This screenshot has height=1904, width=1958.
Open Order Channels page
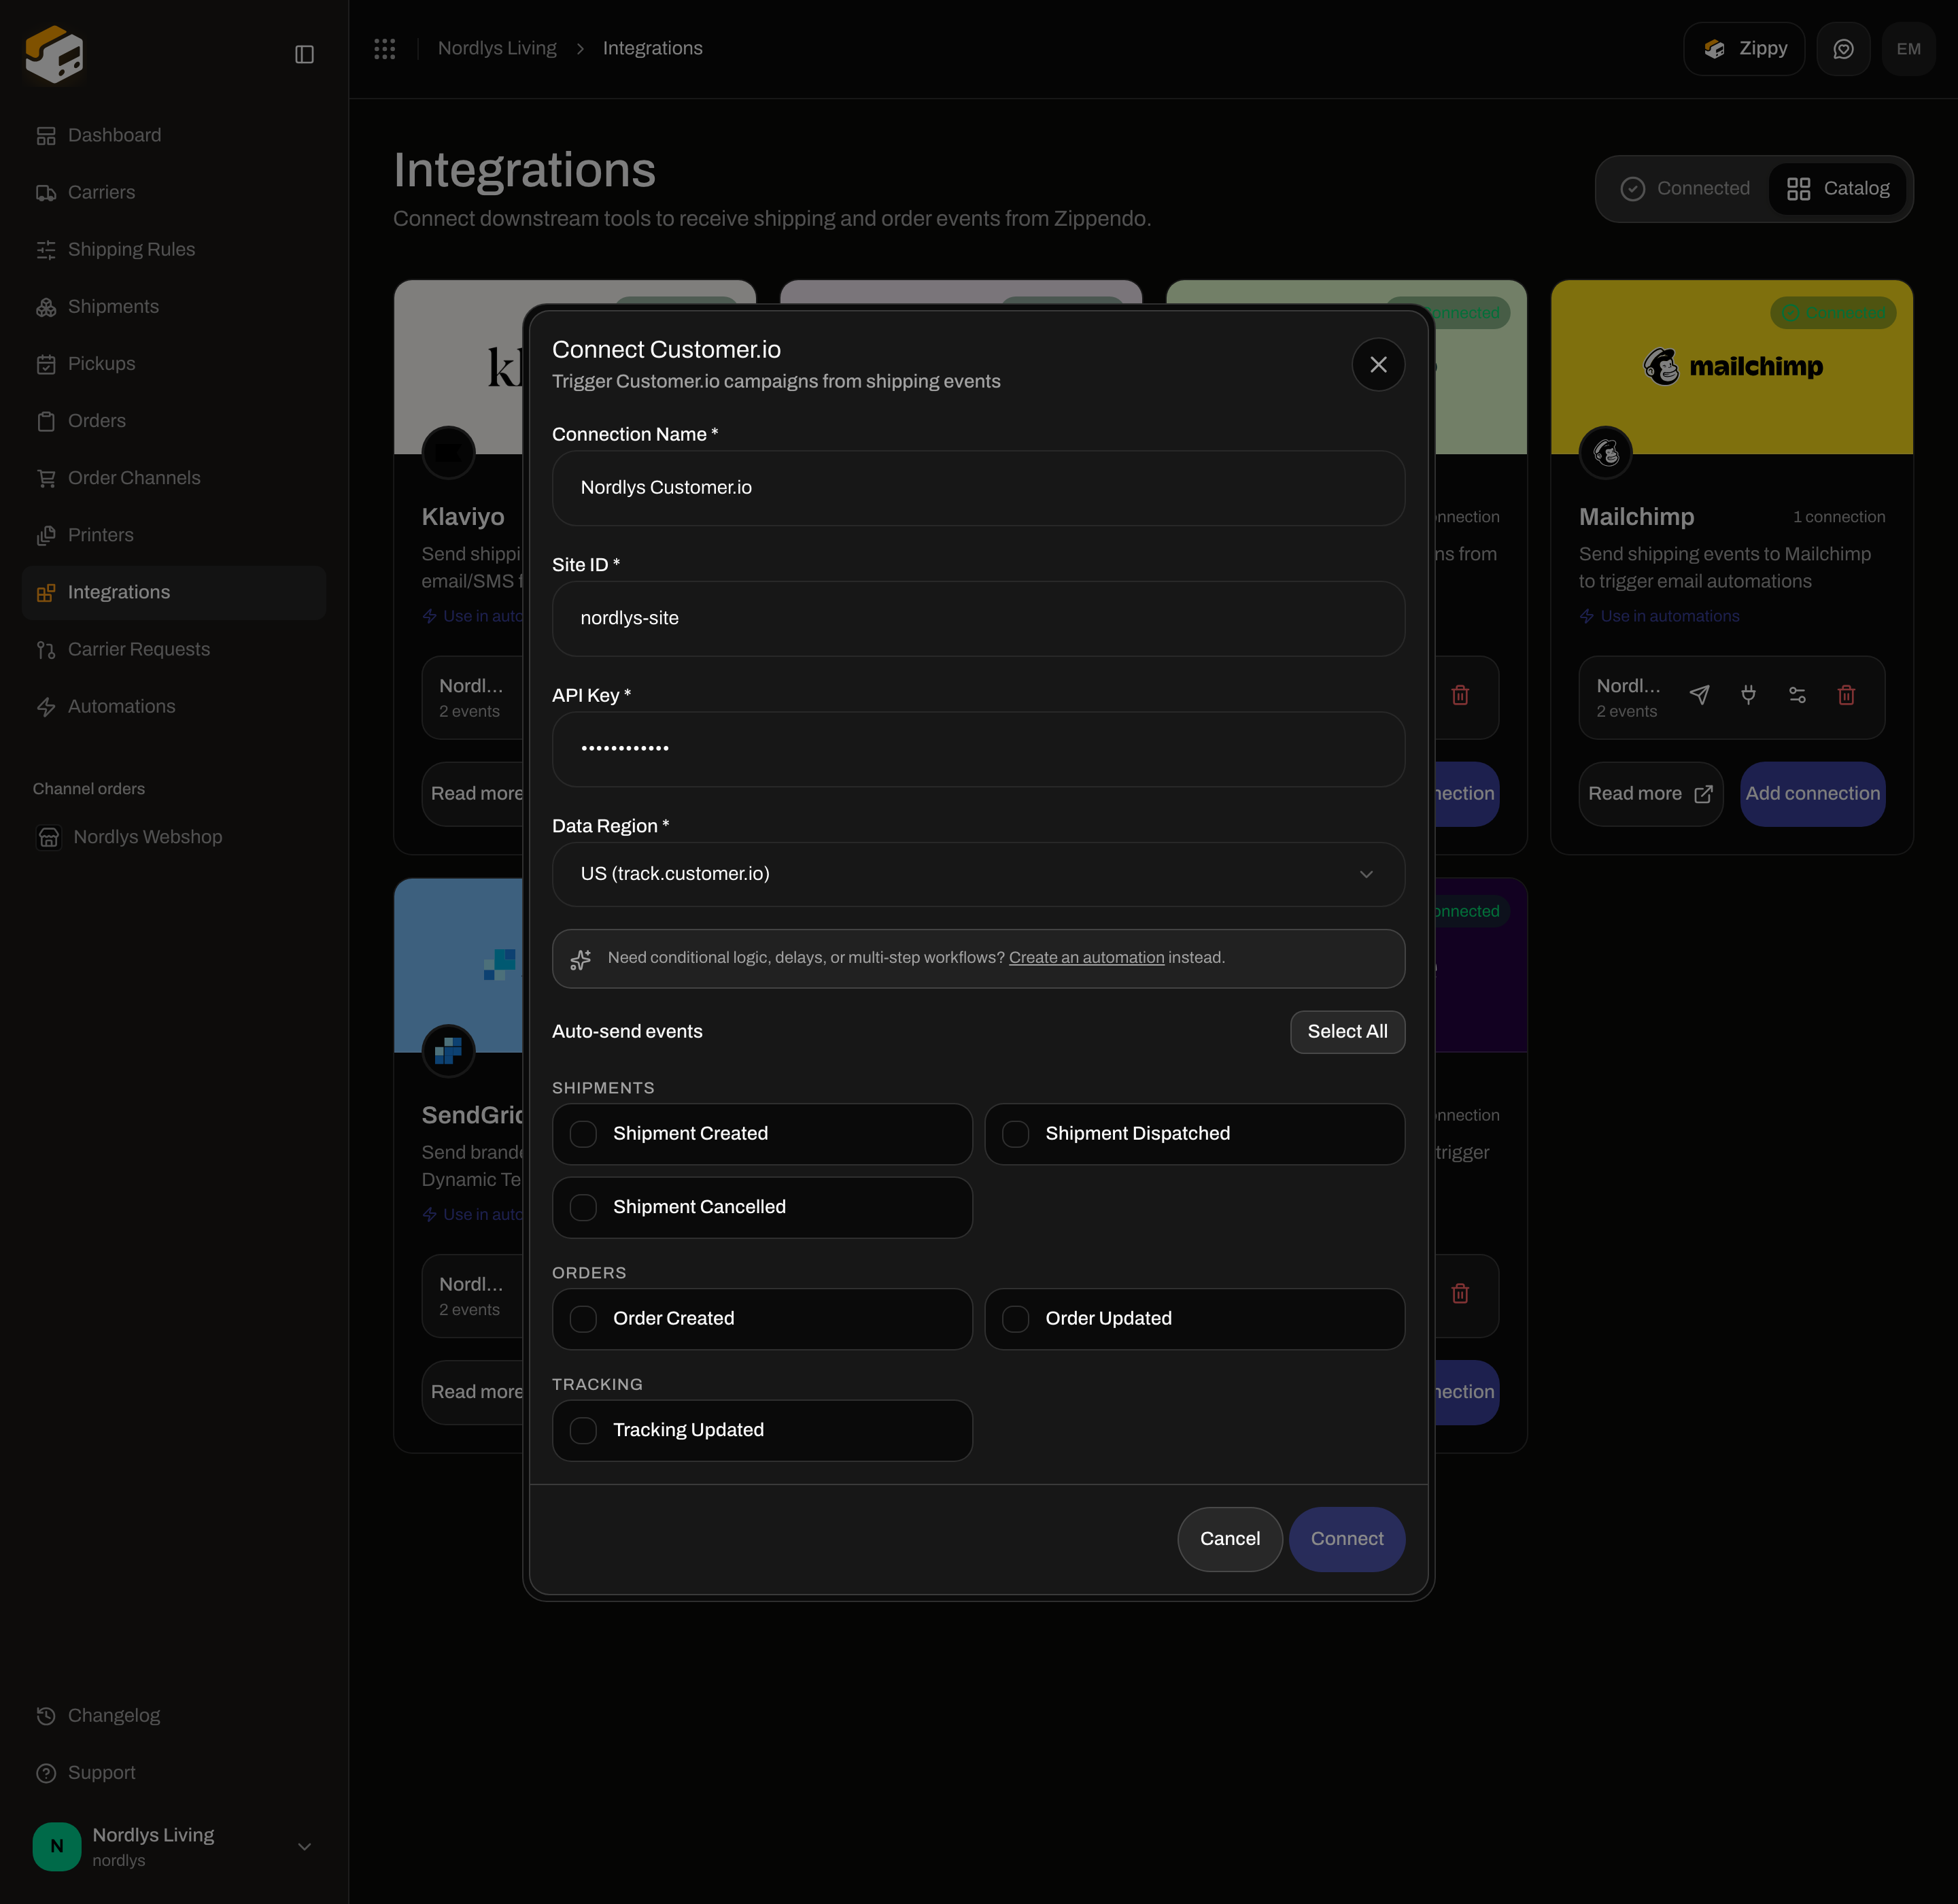[x=174, y=478]
